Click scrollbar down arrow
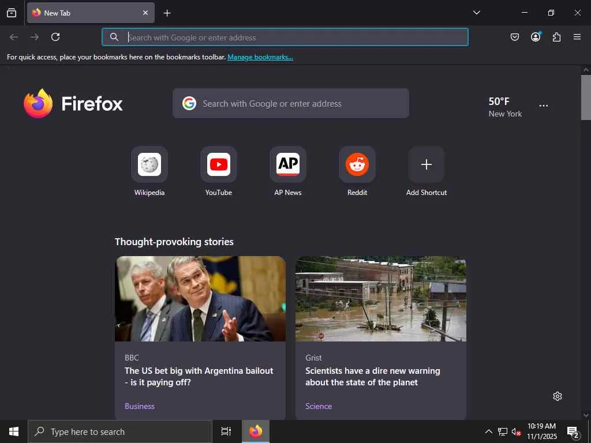The height and width of the screenshot is (443, 591). [586, 415]
